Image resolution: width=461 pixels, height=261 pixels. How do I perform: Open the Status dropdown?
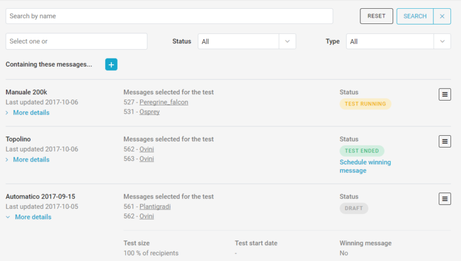tap(246, 42)
